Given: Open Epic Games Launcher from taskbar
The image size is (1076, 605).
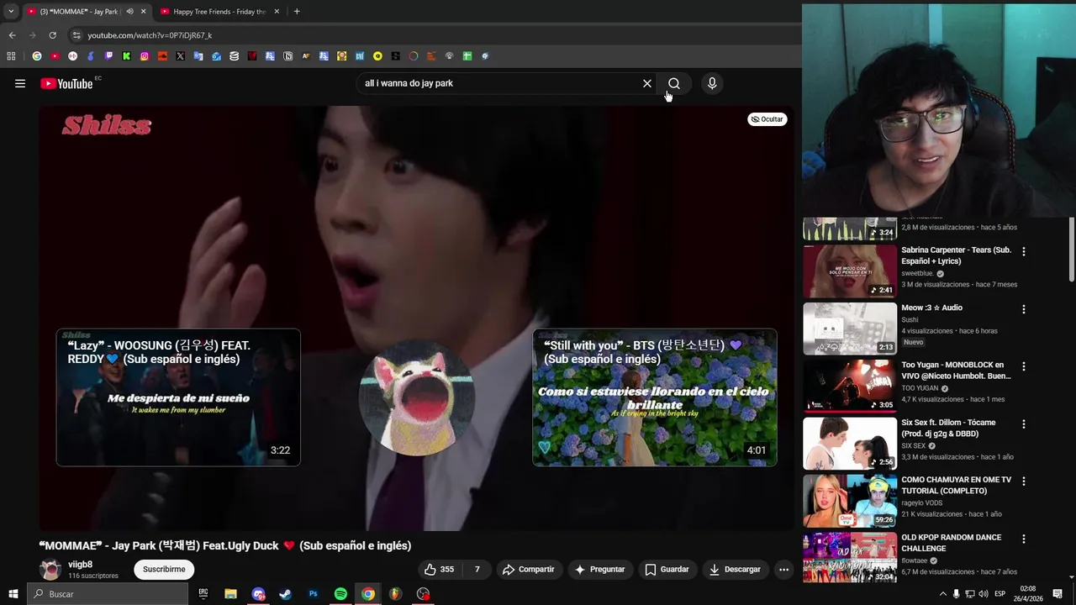Looking at the screenshot, I should [203, 594].
